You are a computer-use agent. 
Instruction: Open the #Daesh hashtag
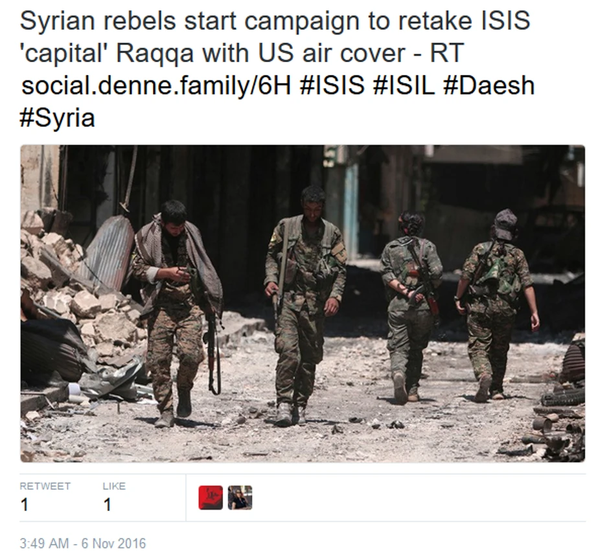click(x=489, y=85)
